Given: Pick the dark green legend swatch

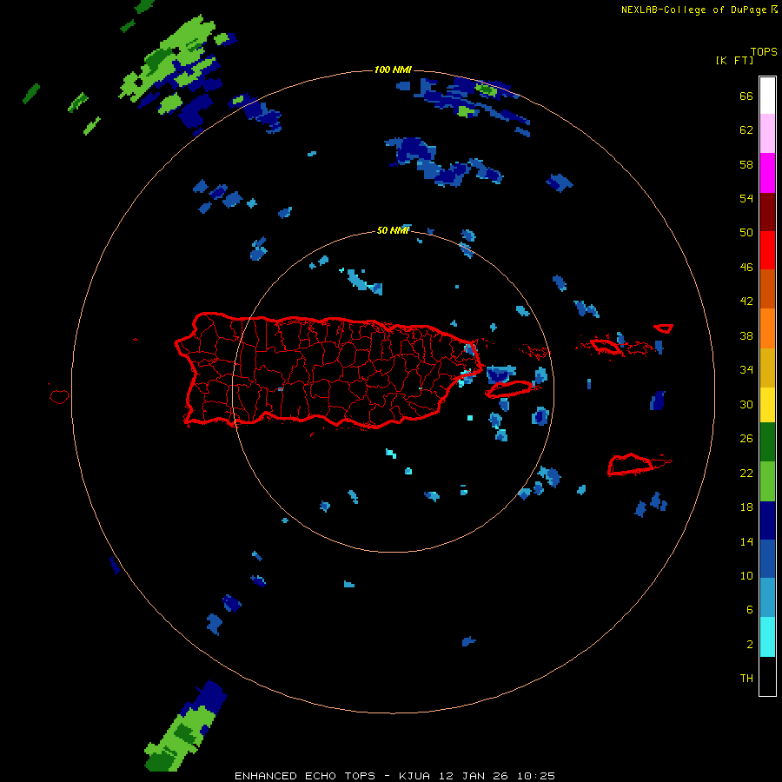Looking at the screenshot, I should pos(767,442).
